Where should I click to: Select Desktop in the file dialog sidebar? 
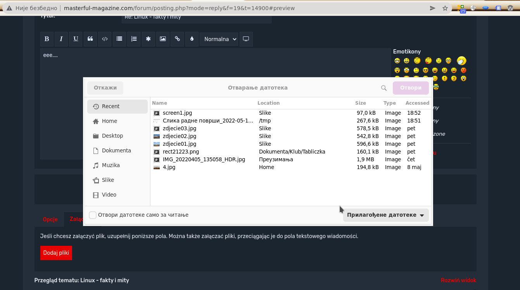click(112, 136)
